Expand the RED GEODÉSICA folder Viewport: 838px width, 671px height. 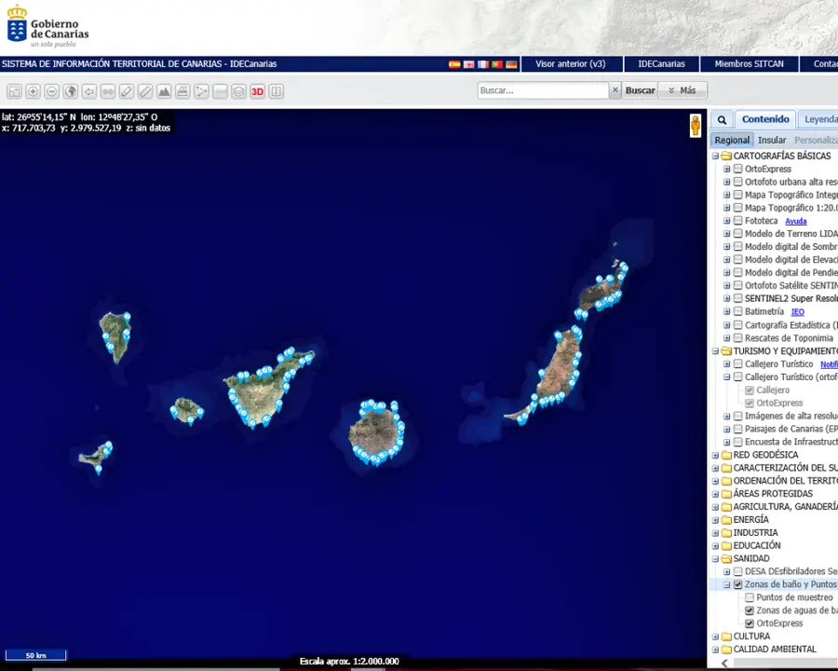click(x=716, y=455)
